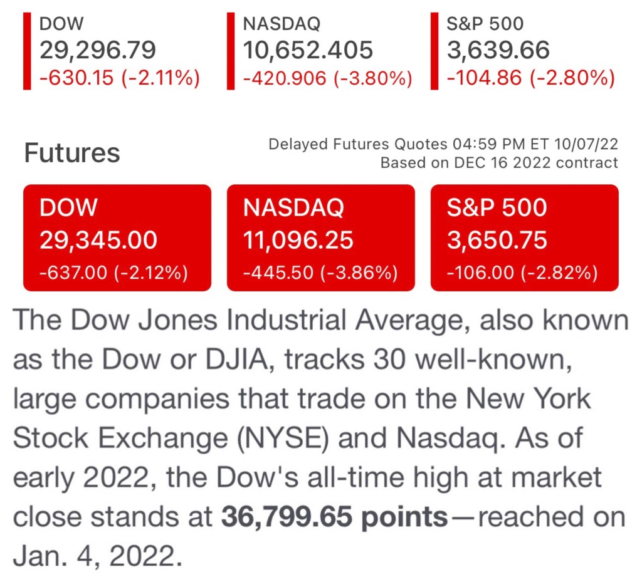
Task: Click the Delayed Futures Quotes timestamp
Action: point(443,145)
